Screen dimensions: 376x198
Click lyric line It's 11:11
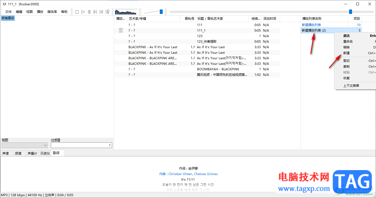pyautogui.click(x=188, y=180)
